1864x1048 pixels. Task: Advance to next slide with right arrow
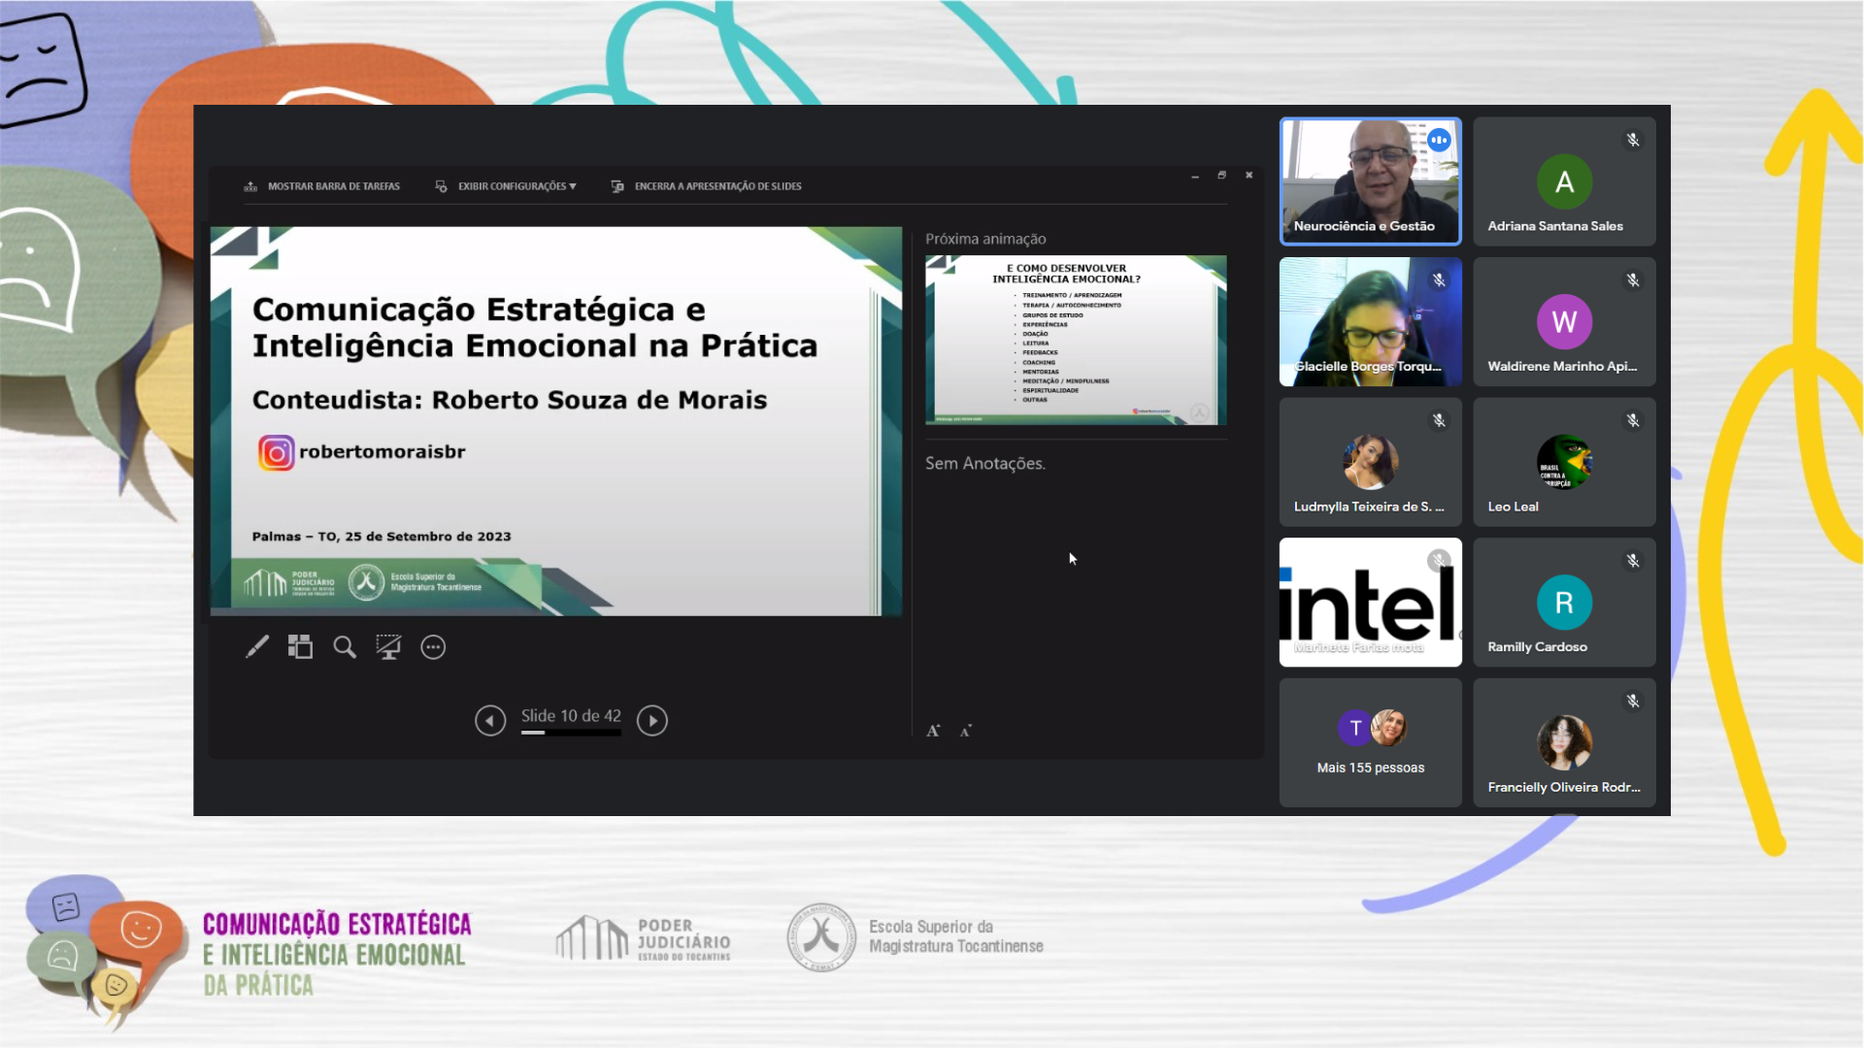click(652, 720)
